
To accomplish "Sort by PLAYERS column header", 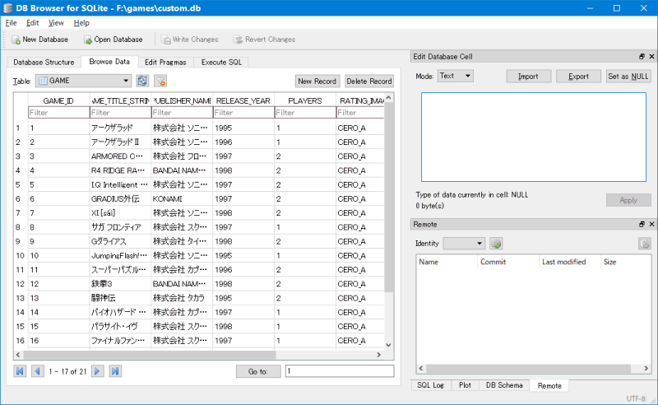I will click(305, 100).
